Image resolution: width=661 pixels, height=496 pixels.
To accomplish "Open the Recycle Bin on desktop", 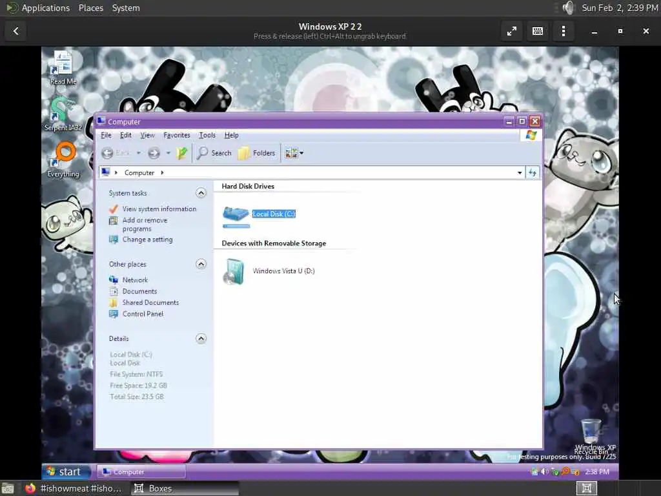I will 591,436.
